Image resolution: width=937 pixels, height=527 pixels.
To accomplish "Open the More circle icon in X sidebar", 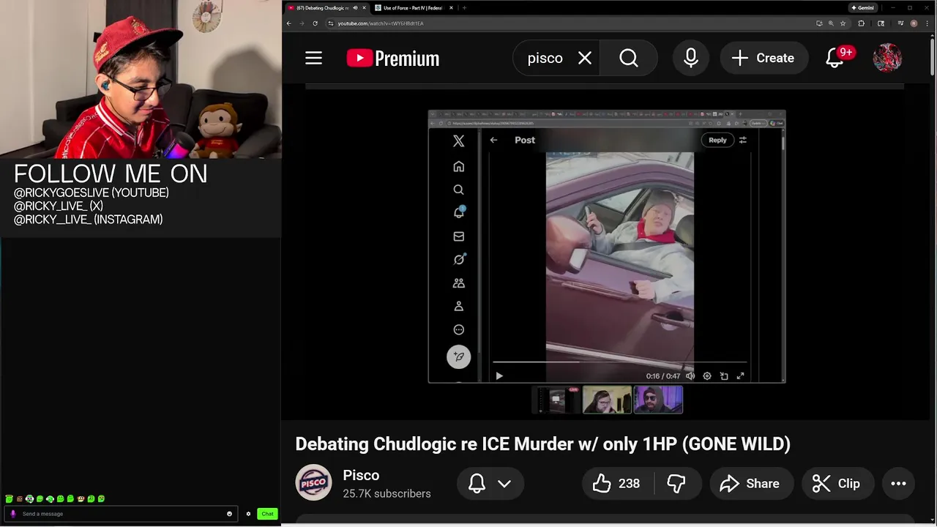I will pyautogui.click(x=458, y=329).
